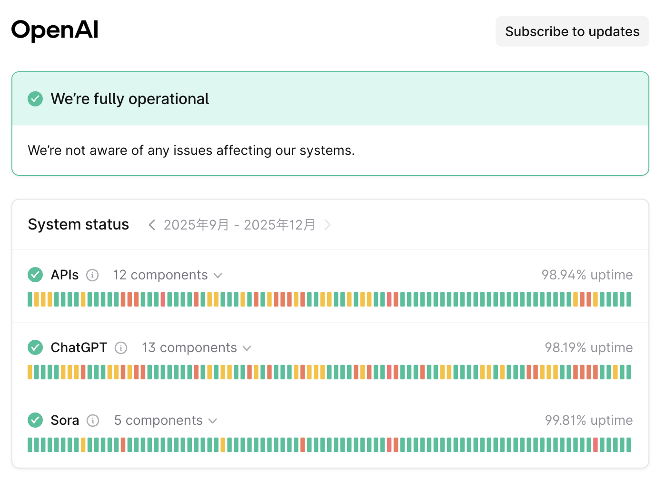Image resolution: width=656 pixels, height=479 pixels.
Task: Expand the APIs 12 components list
Action: tap(168, 275)
